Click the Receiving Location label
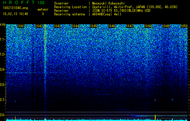Image resolution: width=190 pixels, height=121 pixels. tap(70, 7)
